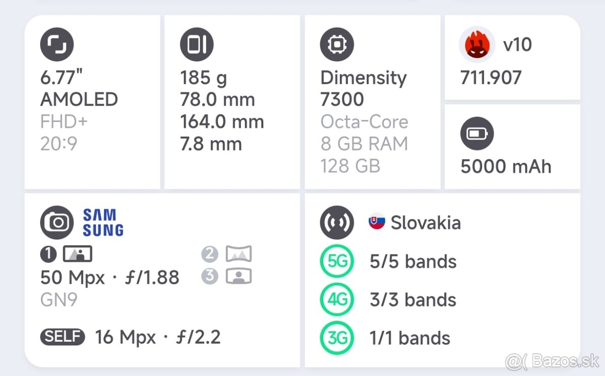Click the Dimensity 7300 chipset name
Image resolution: width=605 pixels, height=376 pixels.
tap(363, 88)
